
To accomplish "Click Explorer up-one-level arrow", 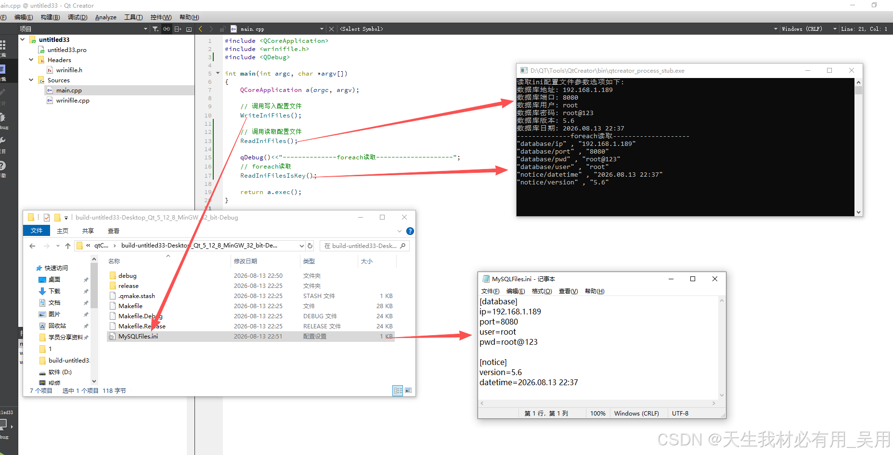I will click(x=68, y=246).
